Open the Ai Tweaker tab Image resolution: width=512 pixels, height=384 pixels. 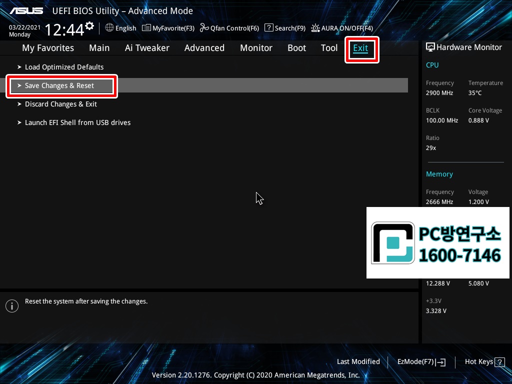pos(147,48)
